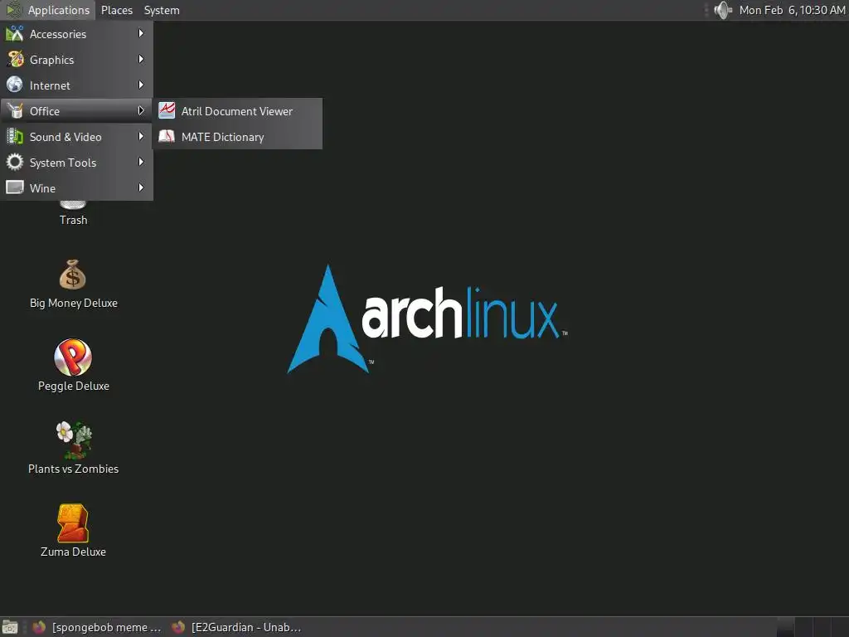Viewport: 849px width, 637px height.
Task: Select the Graphics menu entry
Action: click(x=76, y=60)
